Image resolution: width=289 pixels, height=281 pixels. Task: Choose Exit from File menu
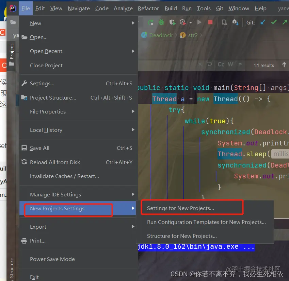[x=79, y=277]
